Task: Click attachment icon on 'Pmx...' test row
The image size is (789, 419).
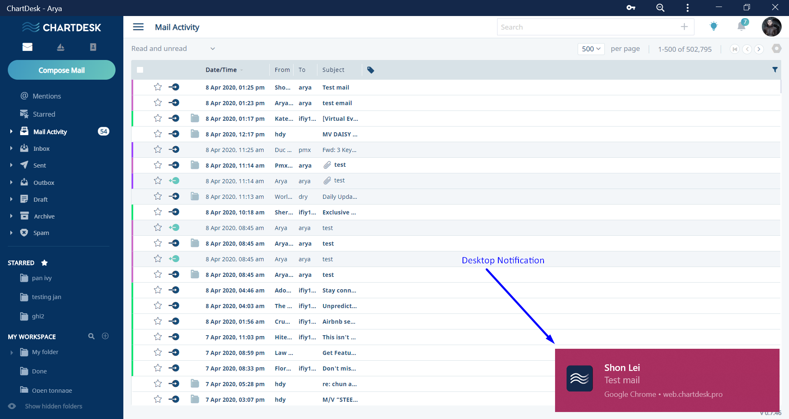Action: 327,165
